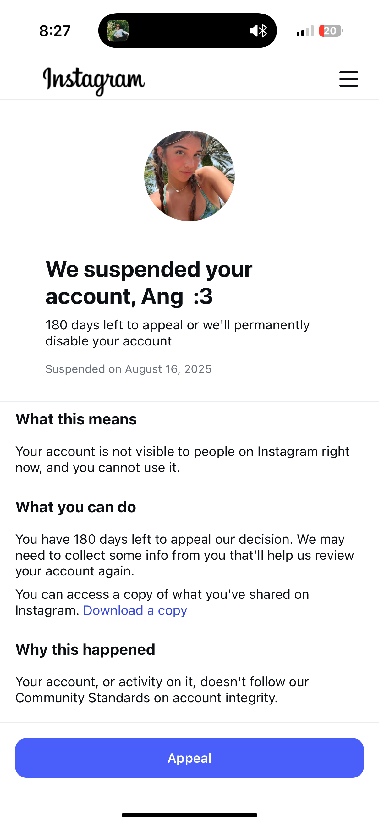
Task: Open the hamburger menu
Action: 349,79
